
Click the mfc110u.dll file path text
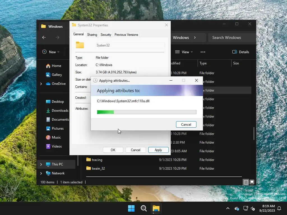[x=123, y=101]
